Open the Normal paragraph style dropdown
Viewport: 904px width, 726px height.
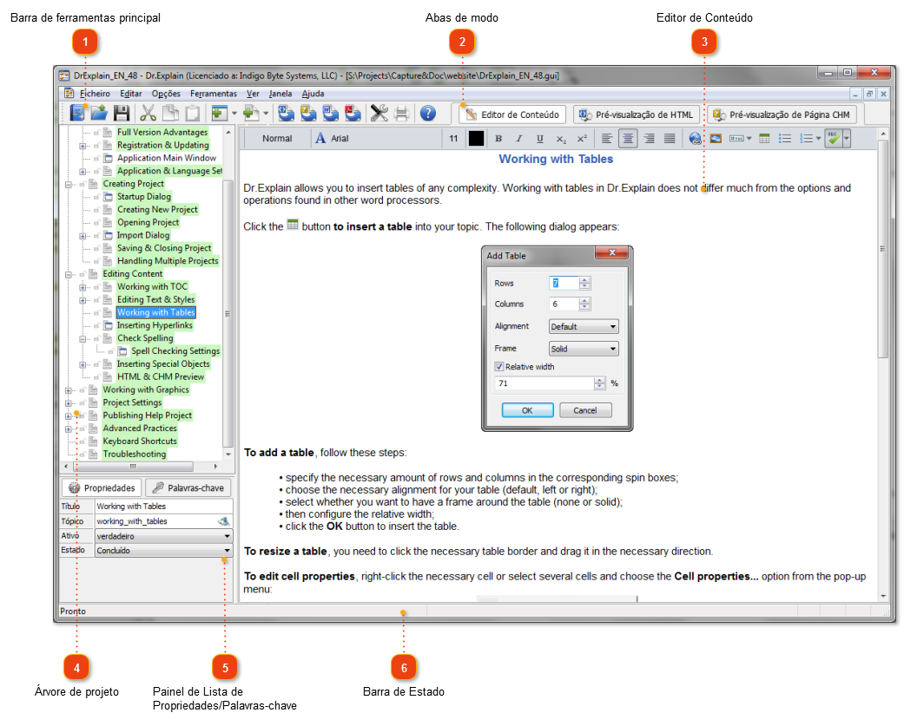coord(277,139)
